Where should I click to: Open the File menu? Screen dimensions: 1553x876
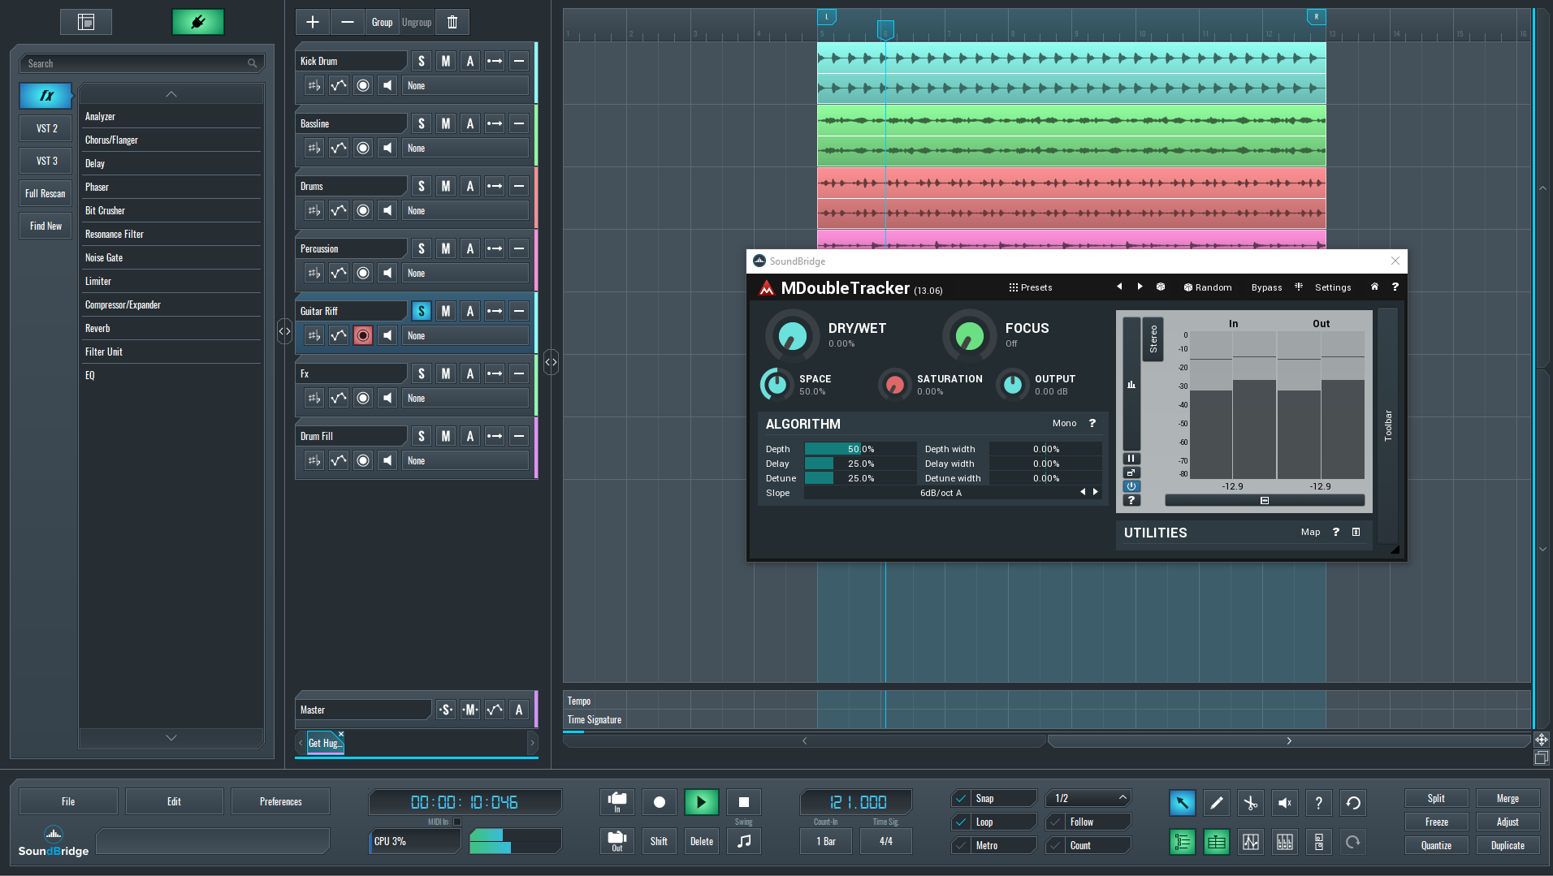68,801
